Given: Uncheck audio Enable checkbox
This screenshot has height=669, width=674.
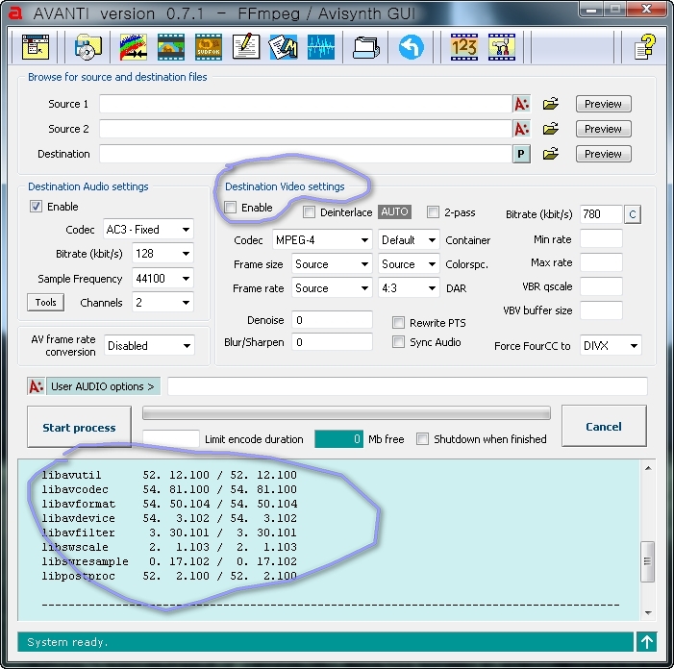Looking at the screenshot, I should pos(36,207).
